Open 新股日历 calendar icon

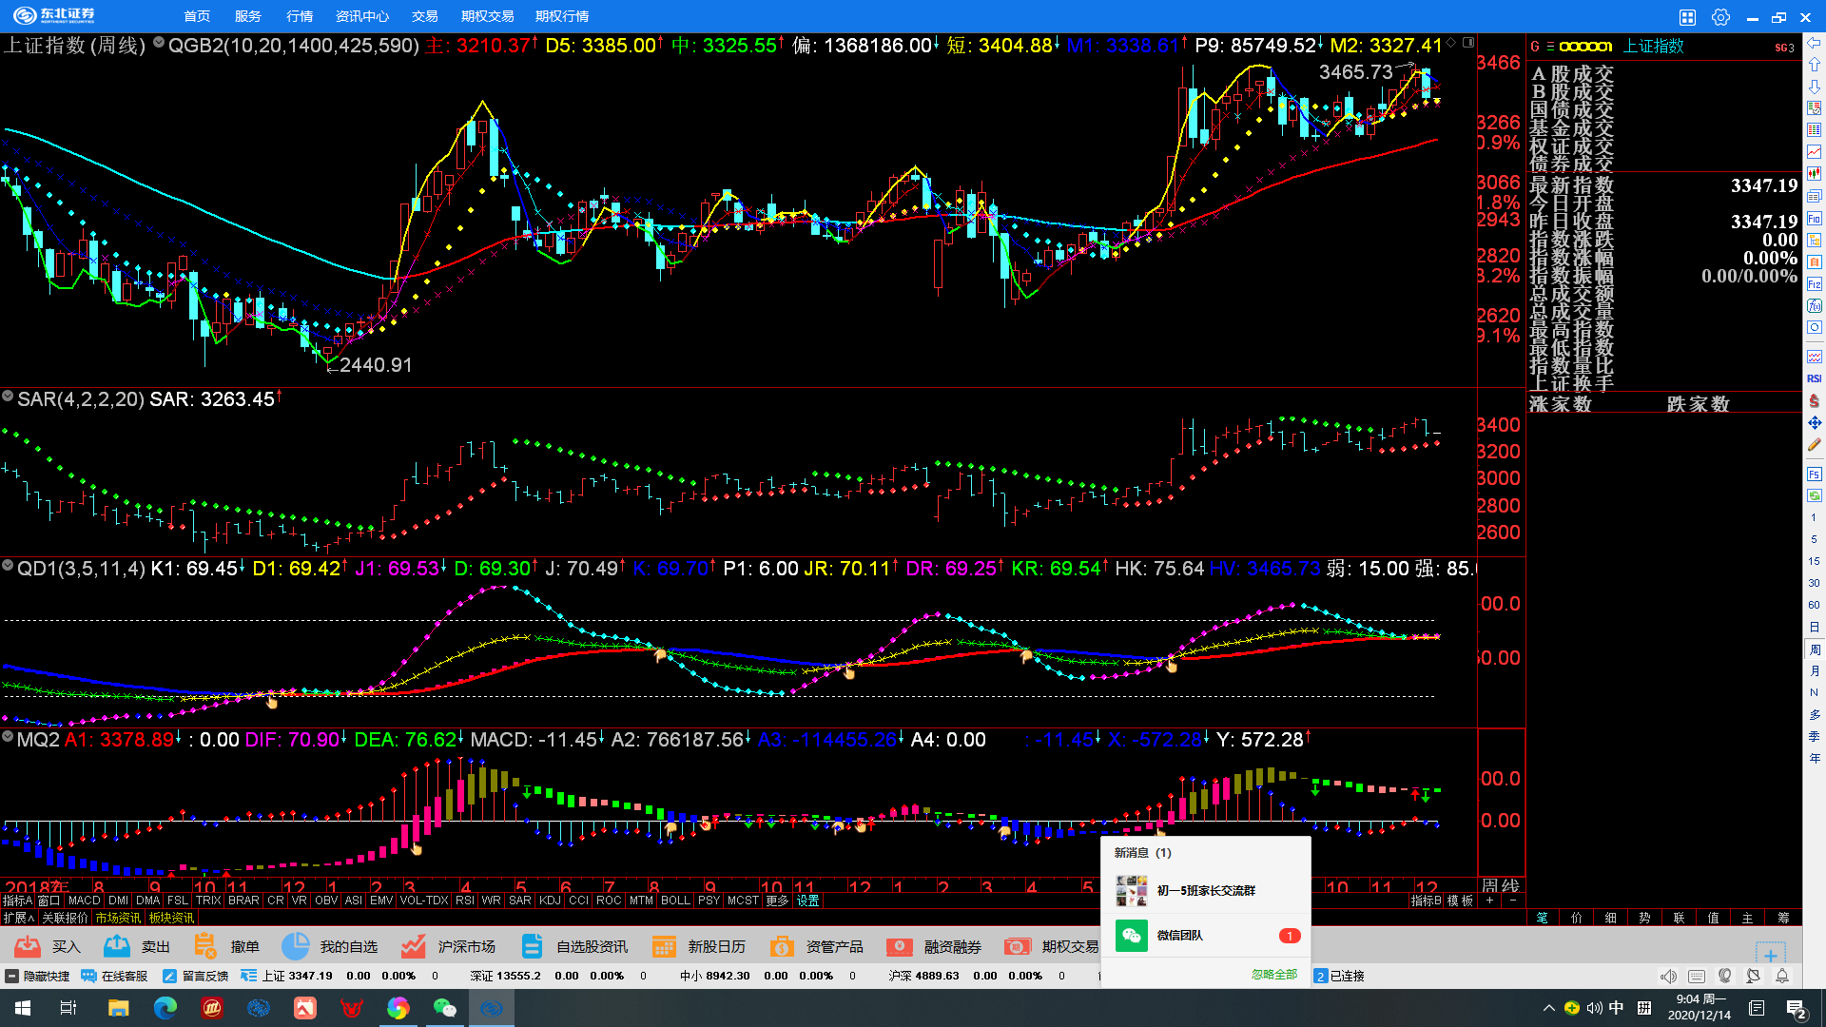664,946
